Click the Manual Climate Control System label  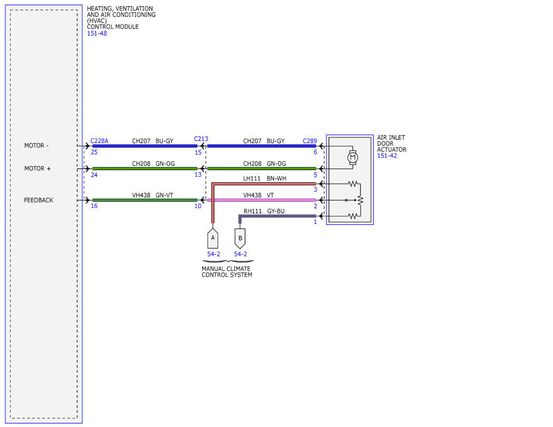tap(227, 272)
